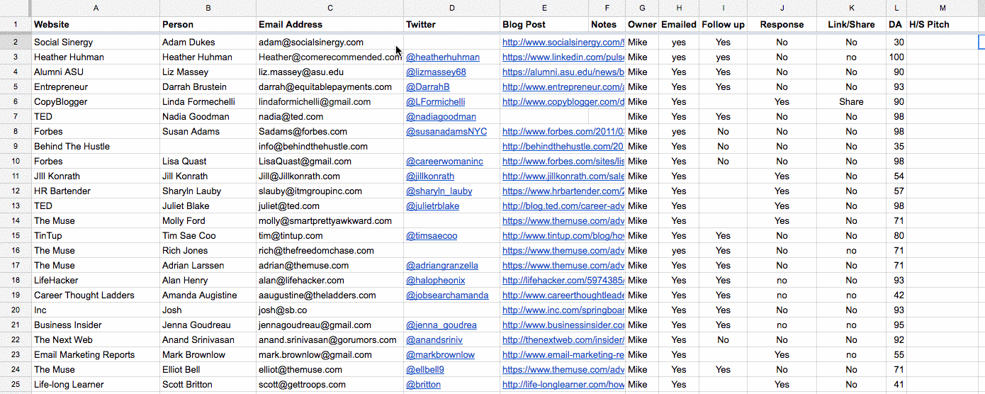This screenshot has width=985, height=394.
Task: Select the column G header
Action: click(x=641, y=8)
